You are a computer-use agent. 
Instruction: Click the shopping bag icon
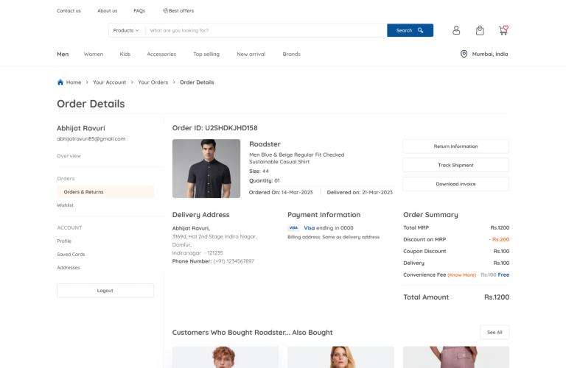(x=480, y=30)
